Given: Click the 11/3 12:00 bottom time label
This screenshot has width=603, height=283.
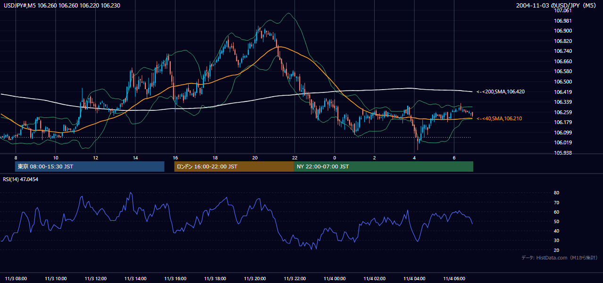Looking at the screenshot, I should pyautogui.click(x=96, y=278).
